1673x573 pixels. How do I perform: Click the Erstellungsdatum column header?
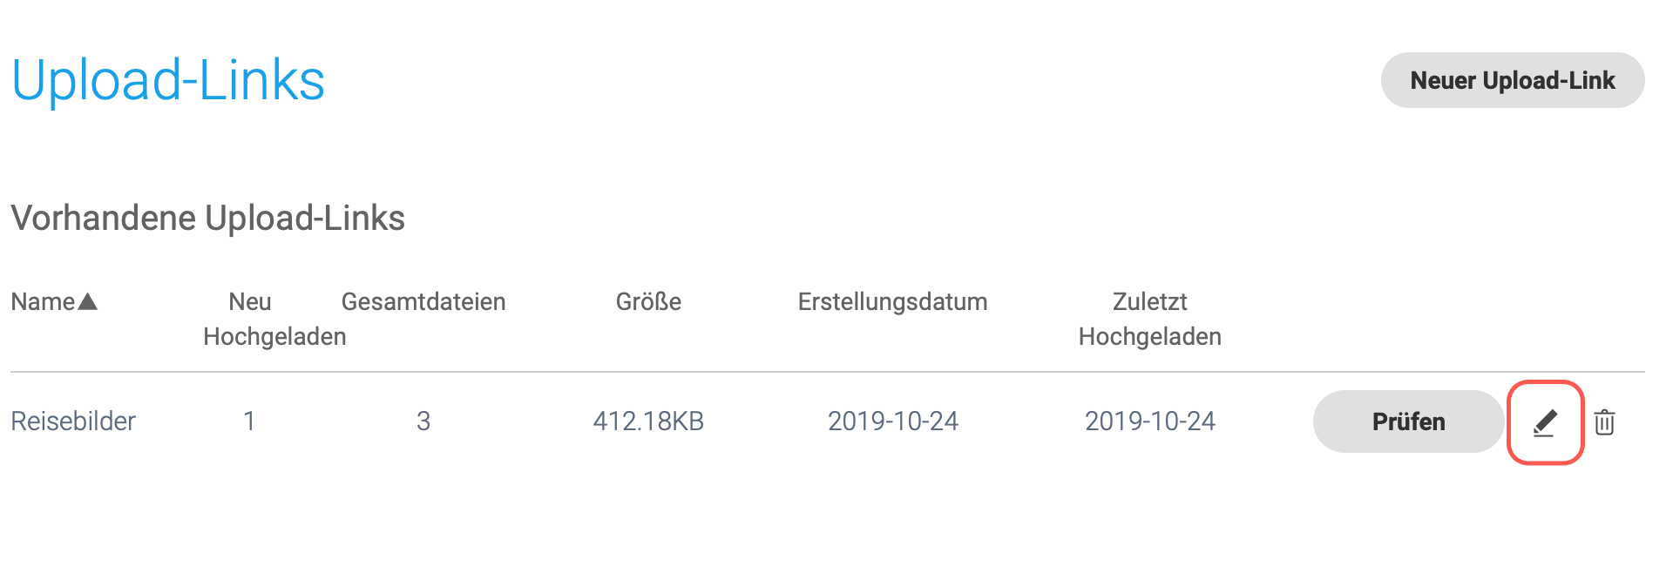[x=892, y=302]
